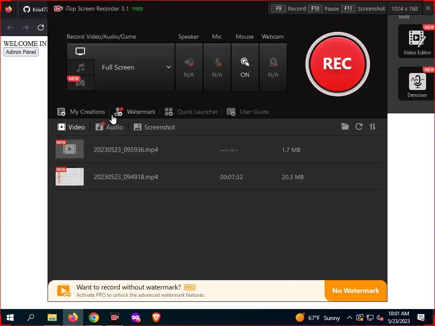The image size is (435, 326).
Task: Show hidden system tray icons
Action: click(x=350, y=318)
